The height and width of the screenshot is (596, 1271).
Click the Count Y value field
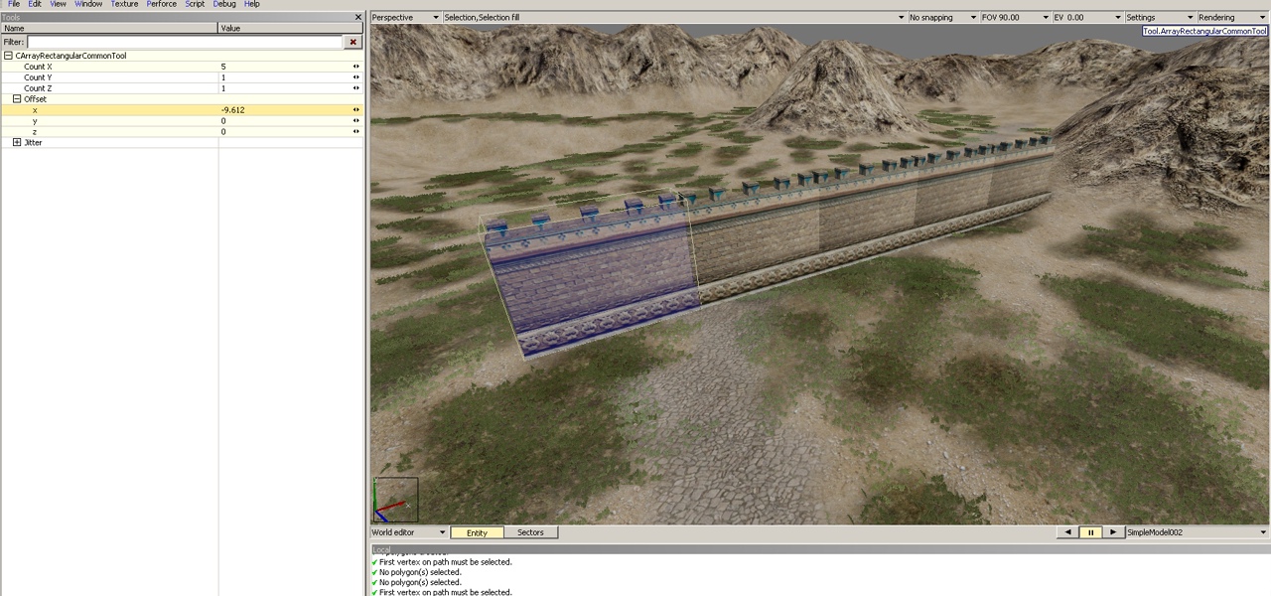click(x=284, y=77)
